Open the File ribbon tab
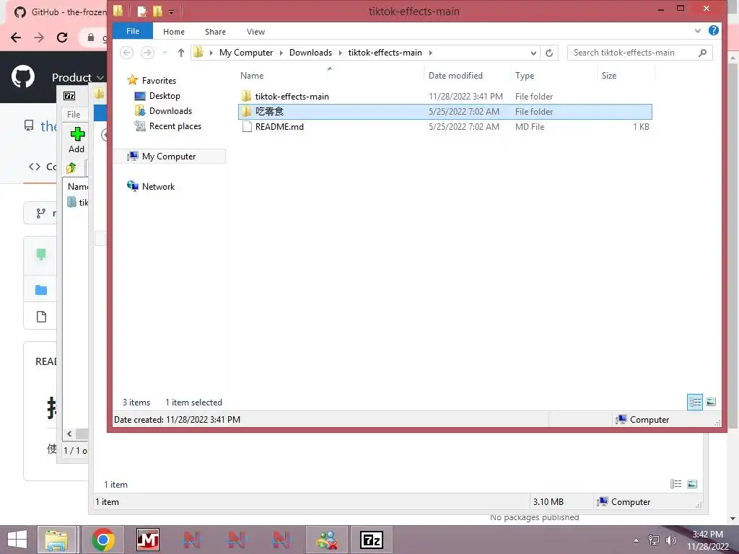Viewport: 739px width, 554px height. pyautogui.click(x=133, y=31)
